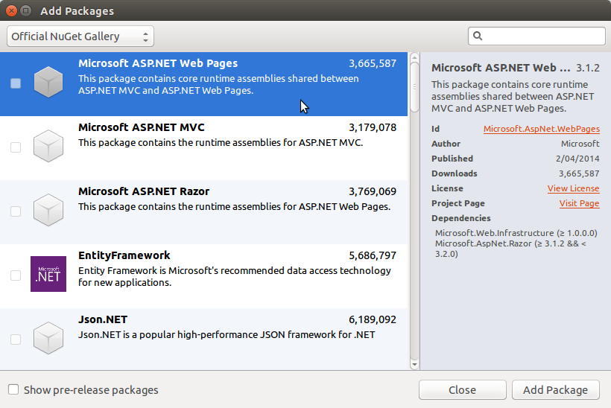The width and height of the screenshot is (611, 408).
Task: Click the Microsoft ASP.NET Web Pages package icon
Action: tap(48, 82)
